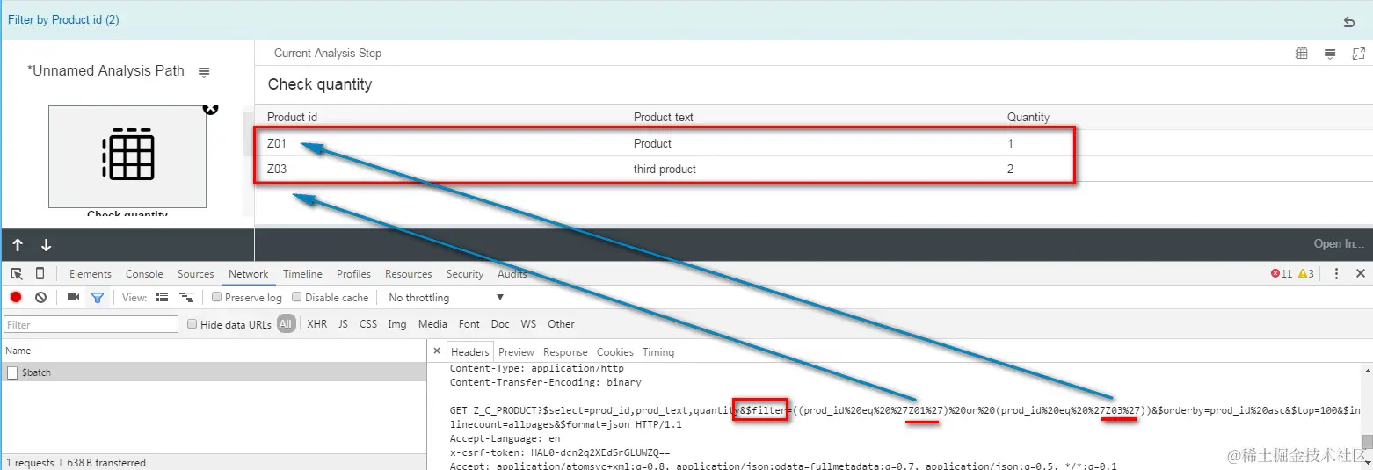Open the No throttling dropdown
Screen dimensions: 1373x470
(x=447, y=298)
